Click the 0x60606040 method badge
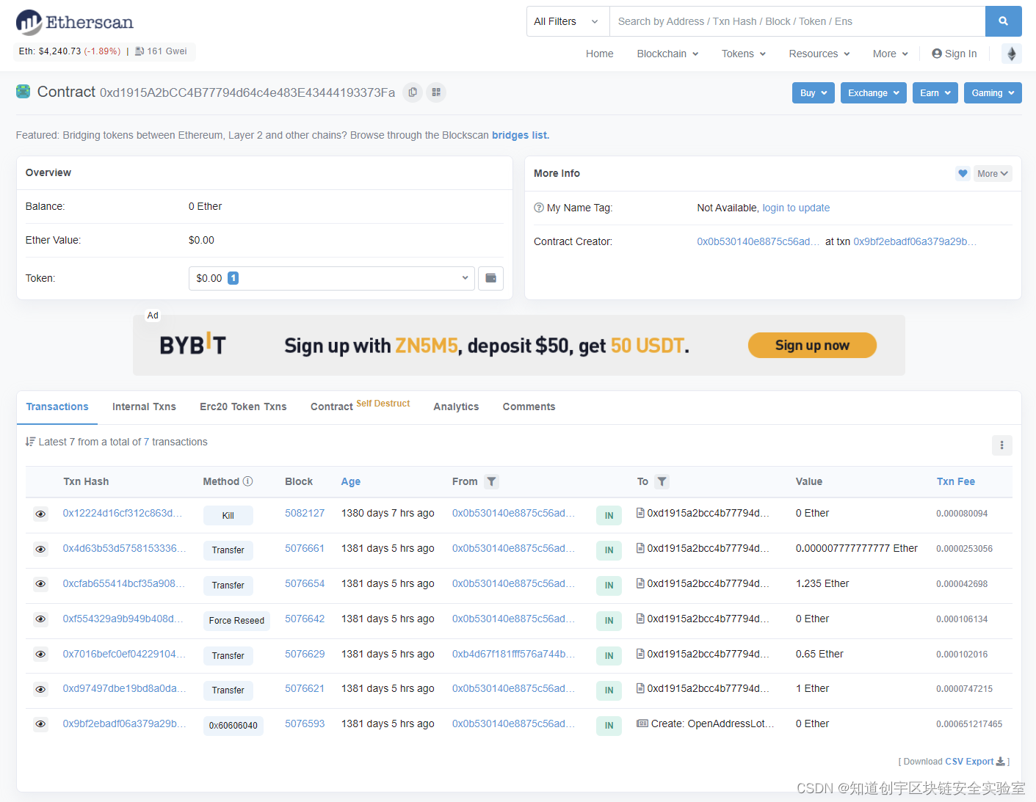This screenshot has width=1036, height=802. (x=233, y=726)
